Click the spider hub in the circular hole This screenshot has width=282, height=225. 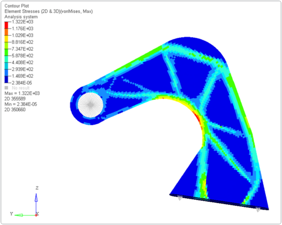click(90, 104)
